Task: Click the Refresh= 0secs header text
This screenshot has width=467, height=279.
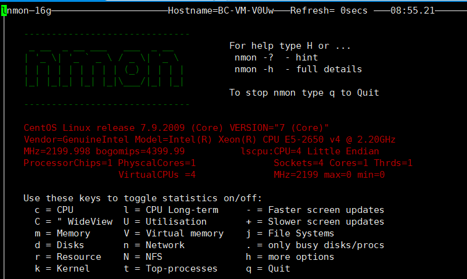Action: [x=329, y=10]
